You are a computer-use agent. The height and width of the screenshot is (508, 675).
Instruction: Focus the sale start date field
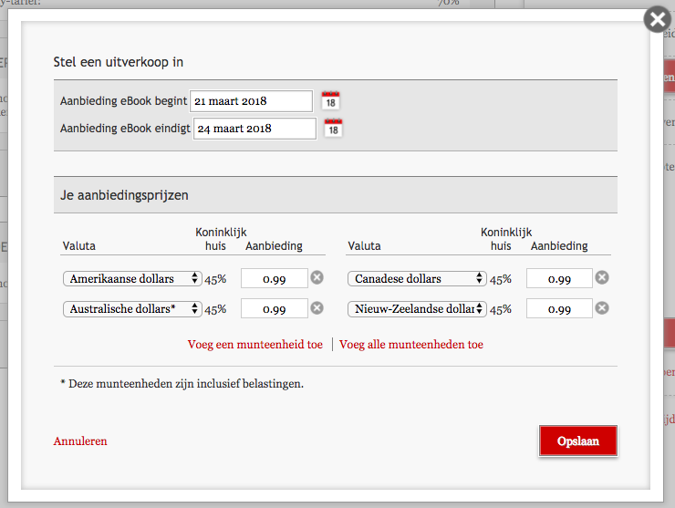(251, 101)
